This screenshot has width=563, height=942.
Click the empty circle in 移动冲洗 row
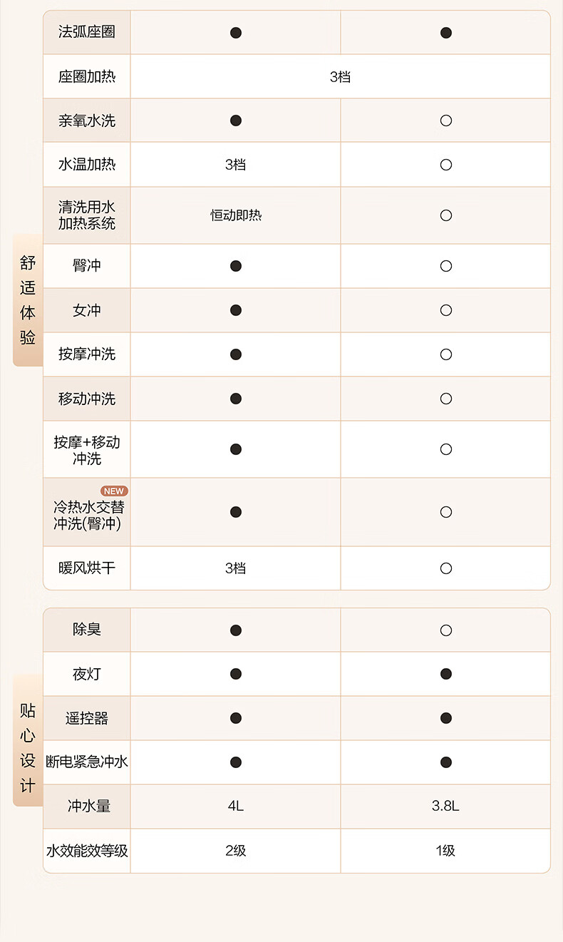click(x=446, y=399)
